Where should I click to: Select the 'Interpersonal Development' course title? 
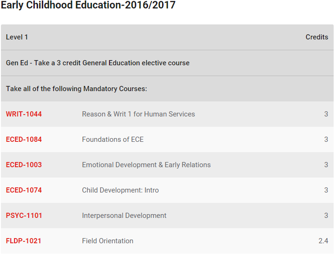(x=124, y=216)
